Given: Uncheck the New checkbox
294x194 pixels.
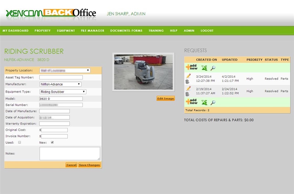Looking at the screenshot, I should [x=52, y=142].
